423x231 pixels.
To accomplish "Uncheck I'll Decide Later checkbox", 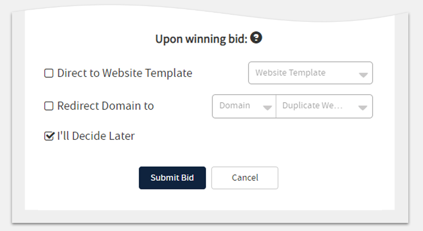I will [x=49, y=136].
